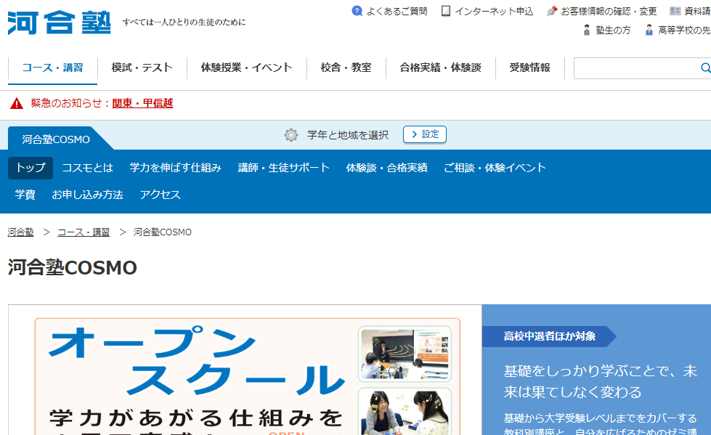Click the student person icon beside 塾生の方

587,30
